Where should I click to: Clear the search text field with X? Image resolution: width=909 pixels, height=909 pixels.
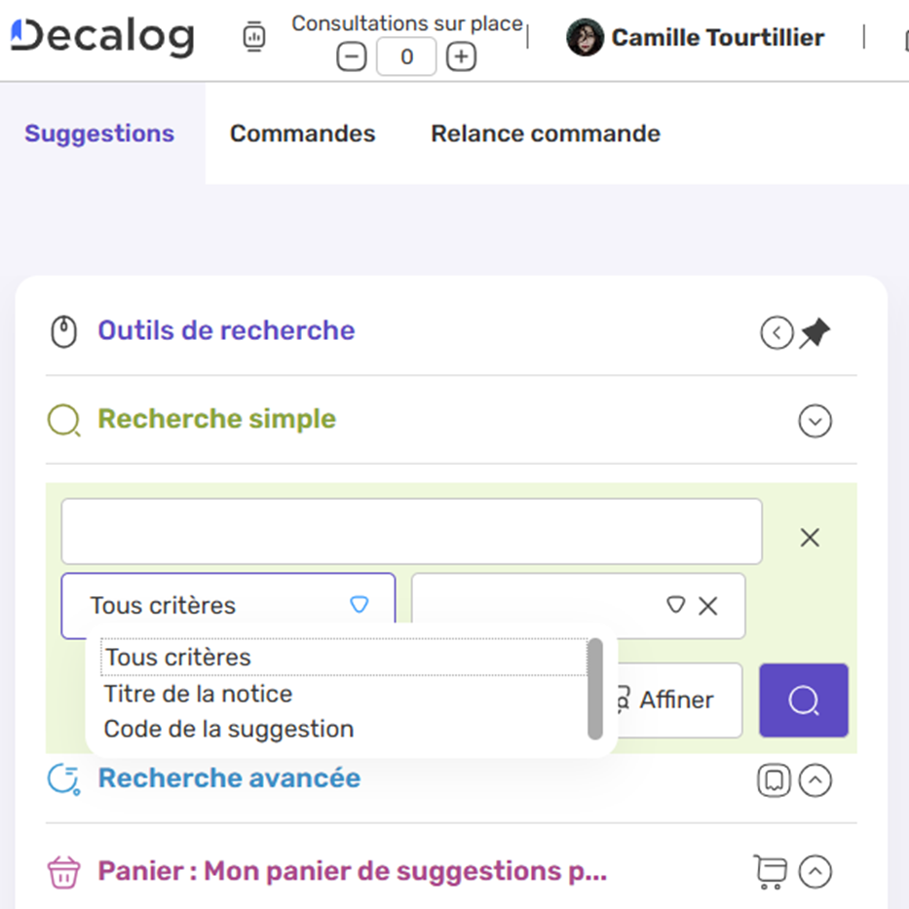pos(810,538)
